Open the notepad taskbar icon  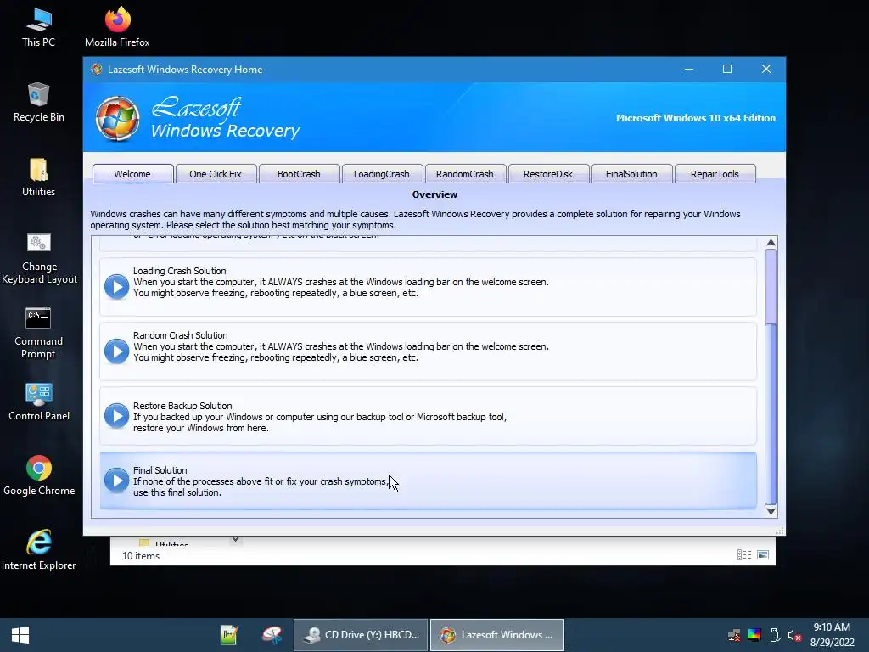coord(229,635)
